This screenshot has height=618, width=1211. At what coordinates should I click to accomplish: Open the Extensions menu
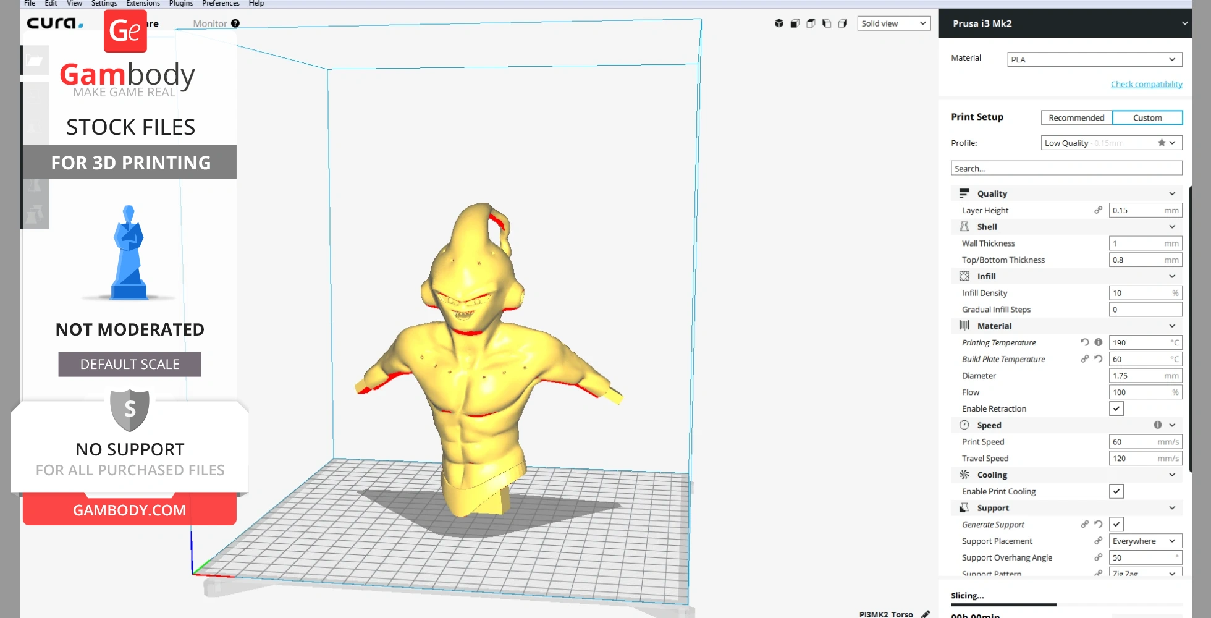143,4
